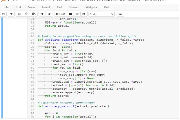Click the line 'train_set = list(folds)'

click(73, 54)
